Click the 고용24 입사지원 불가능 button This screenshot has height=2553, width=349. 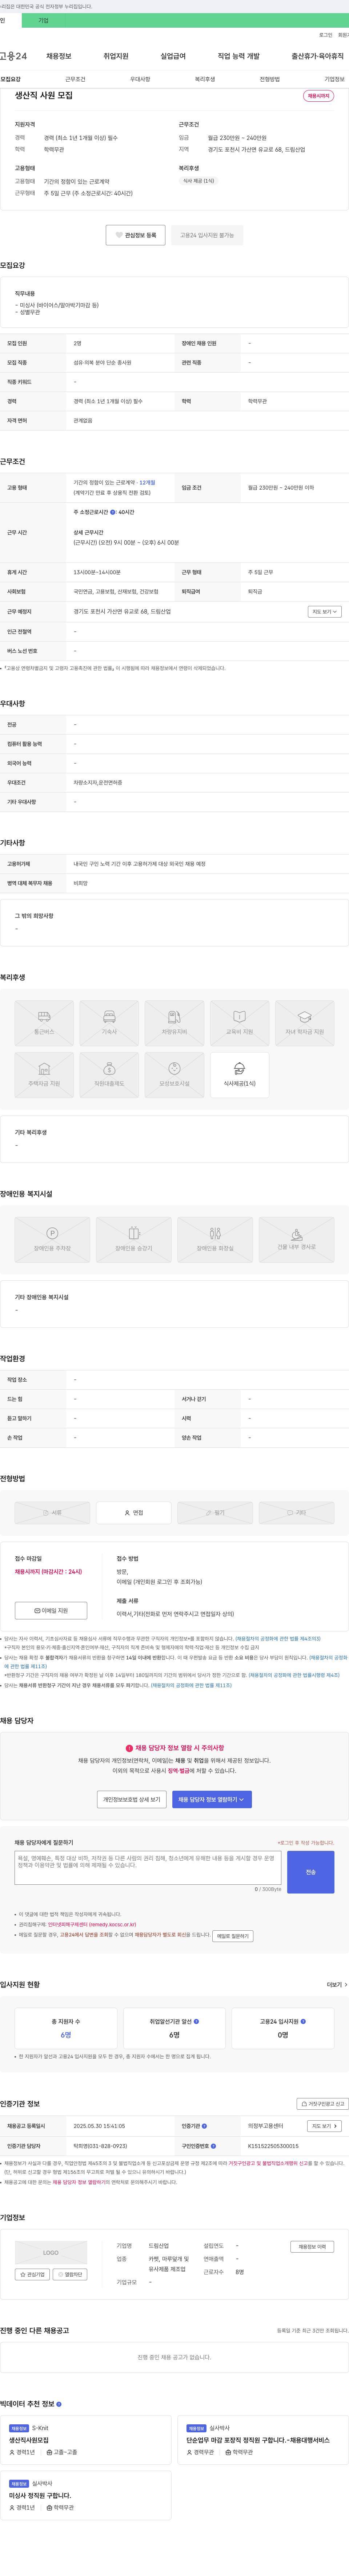point(206,235)
